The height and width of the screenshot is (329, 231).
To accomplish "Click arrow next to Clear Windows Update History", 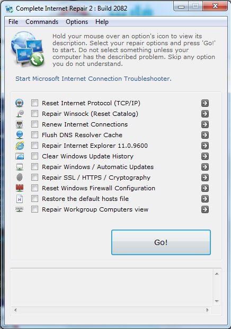I will (x=205, y=156).
